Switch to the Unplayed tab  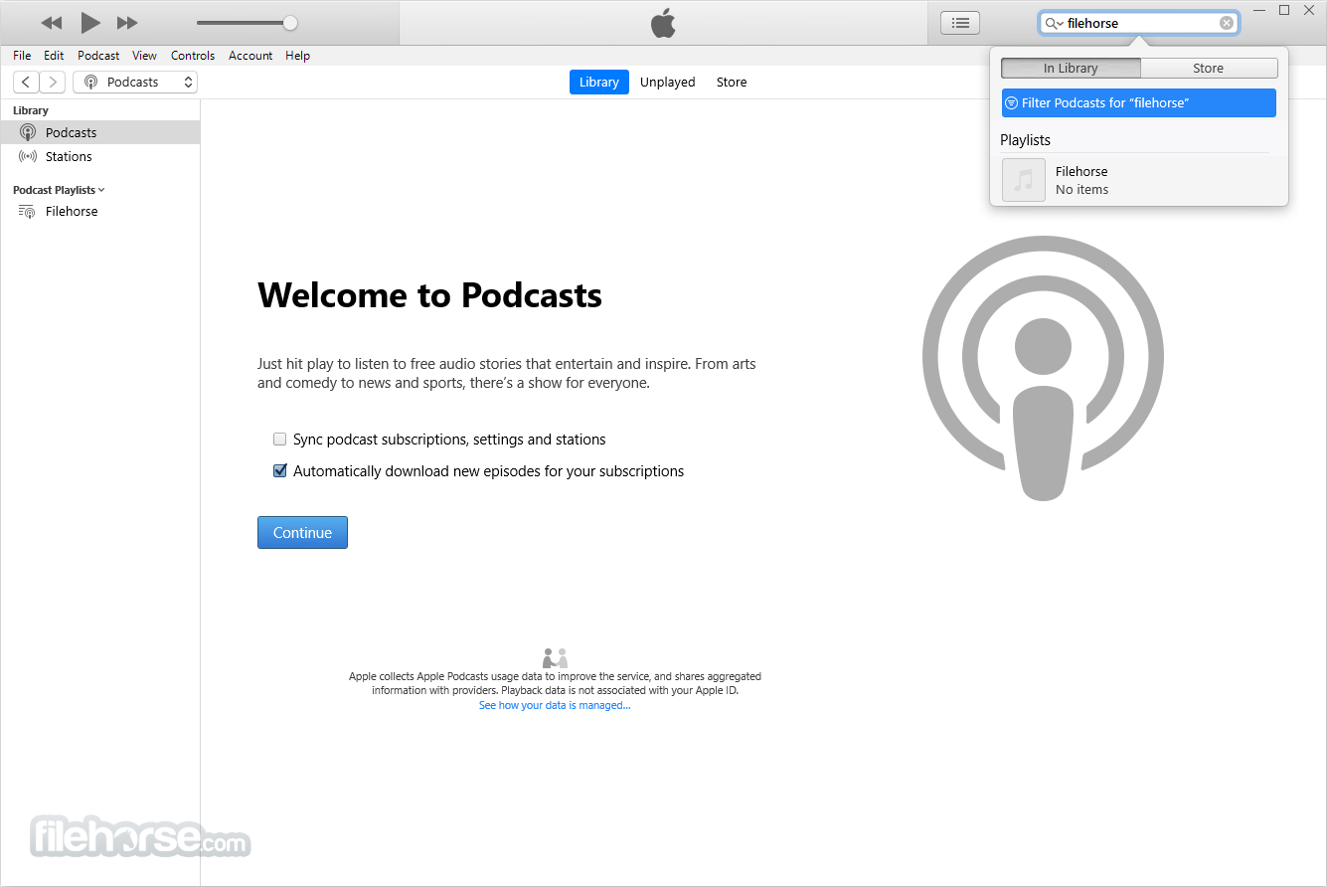tap(667, 83)
